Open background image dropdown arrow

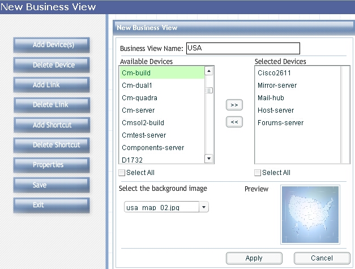click(204, 207)
